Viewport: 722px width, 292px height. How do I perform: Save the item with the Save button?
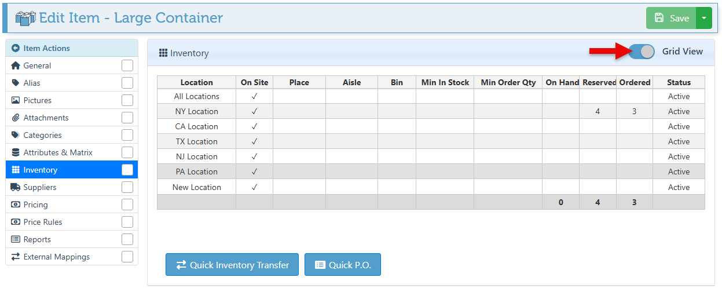[x=671, y=18]
